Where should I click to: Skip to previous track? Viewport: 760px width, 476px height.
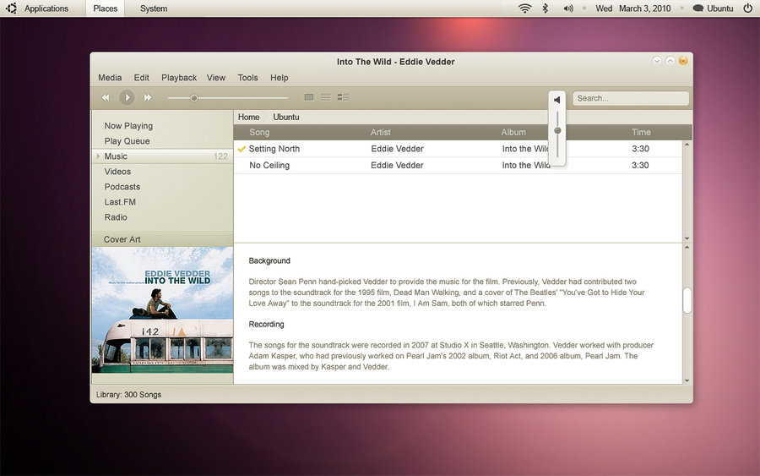point(106,97)
